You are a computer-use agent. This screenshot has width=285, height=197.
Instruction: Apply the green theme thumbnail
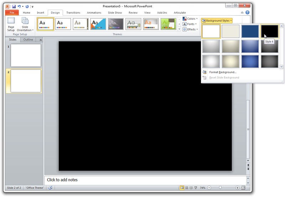click(168, 24)
